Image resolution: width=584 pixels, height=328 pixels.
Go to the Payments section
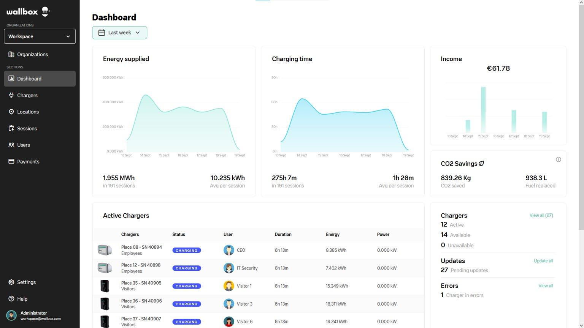[x=40, y=161]
